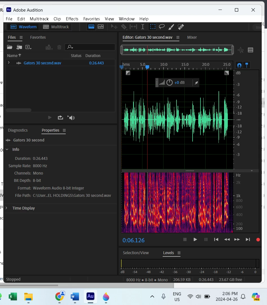Click the marker pin icon by timeline
The image size is (267, 305).
(x=247, y=65)
